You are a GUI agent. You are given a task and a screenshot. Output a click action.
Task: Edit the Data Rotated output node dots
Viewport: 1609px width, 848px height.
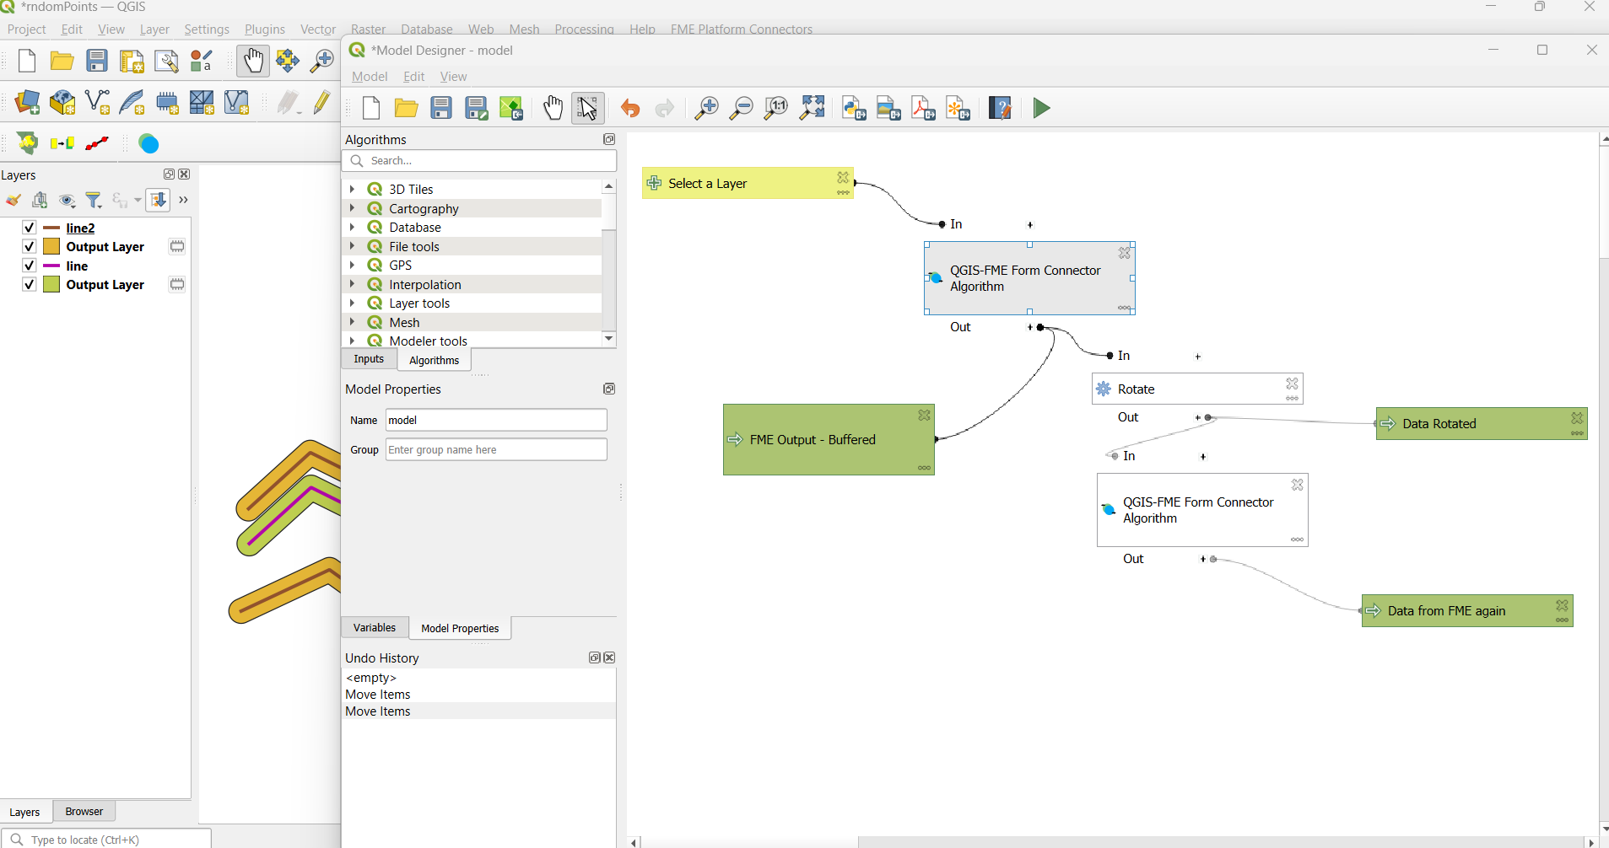tap(1577, 434)
